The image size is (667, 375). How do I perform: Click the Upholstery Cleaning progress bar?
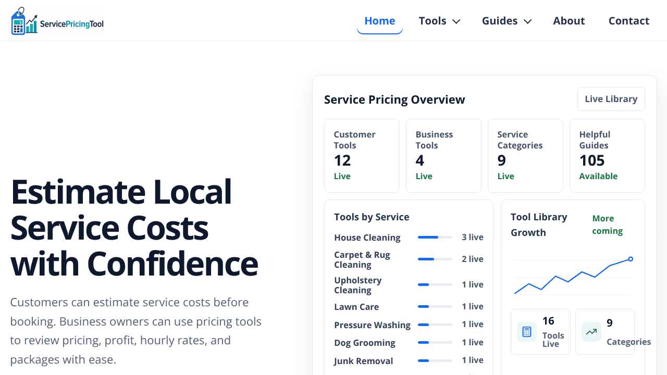click(435, 285)
